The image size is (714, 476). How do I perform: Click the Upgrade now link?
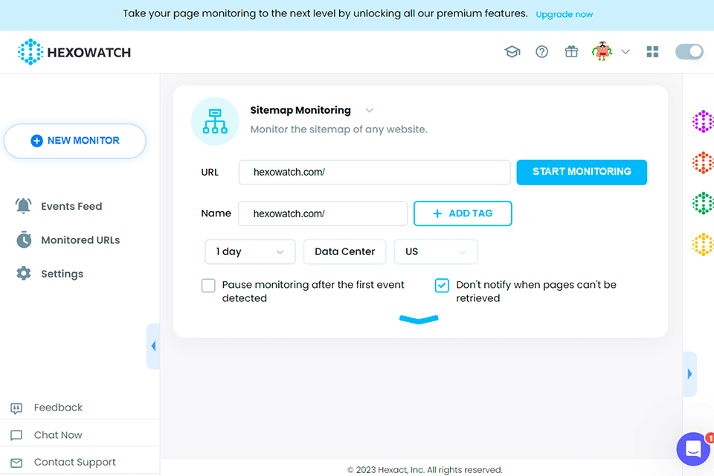click(565, 15)
